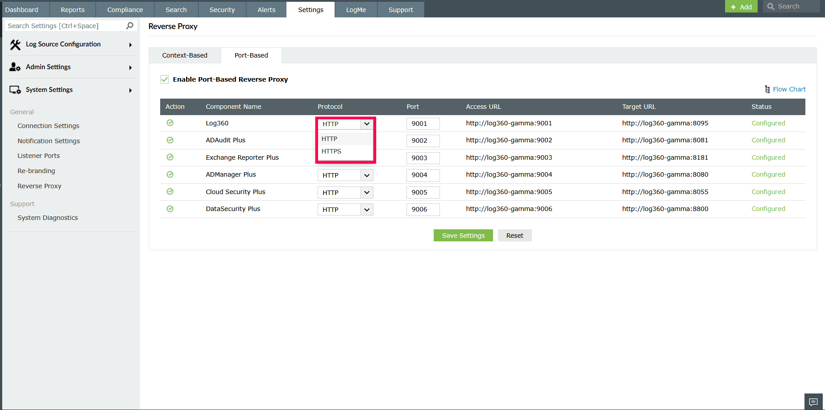Expand the Log Source Configuration arrow

130,45
